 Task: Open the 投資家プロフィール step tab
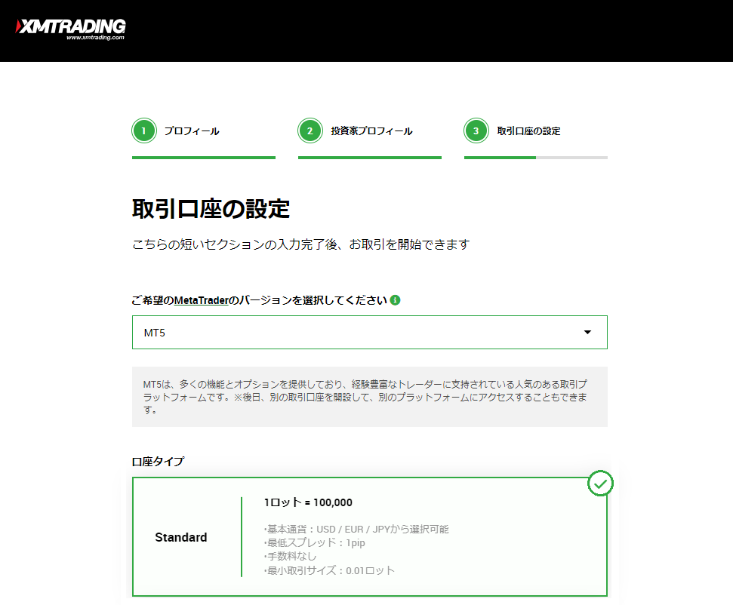coord(369,138)
